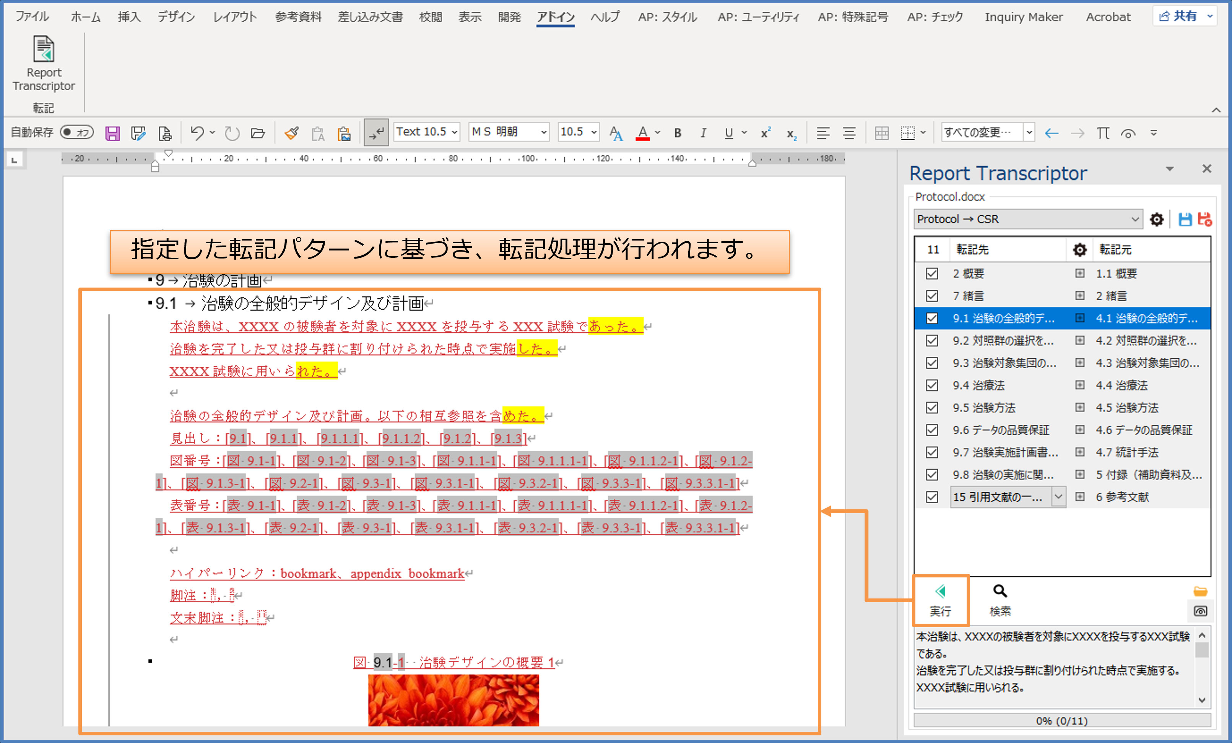
Task: Click the purple save icon in toolbar
Action: point(112,133)
